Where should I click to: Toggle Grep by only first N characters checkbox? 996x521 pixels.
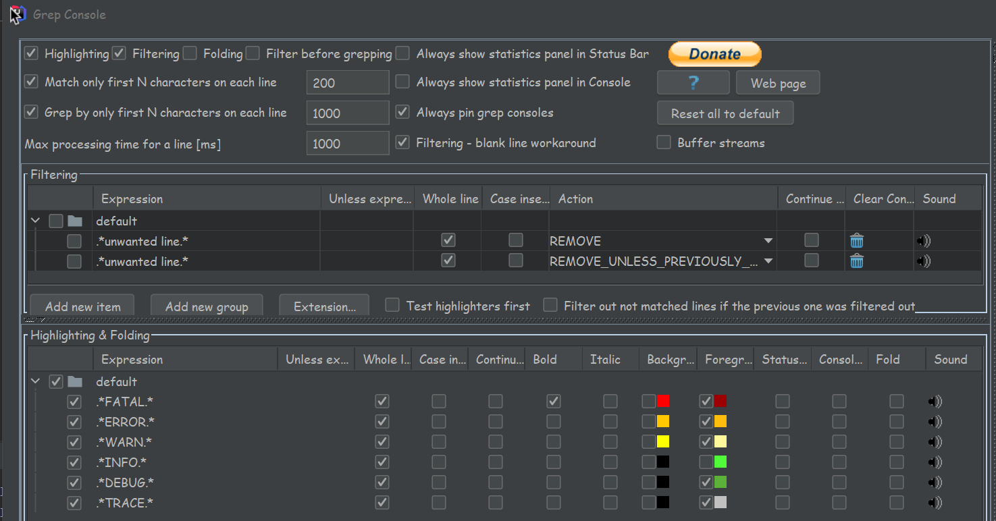click(31, 111)
